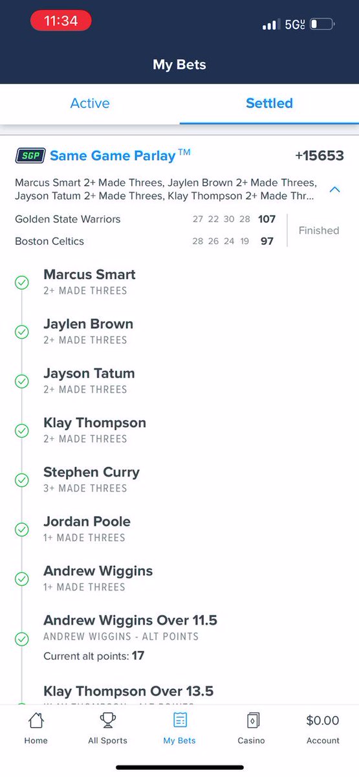Tap the green check beside Andrew Wiggins Over 11.5

22,639
